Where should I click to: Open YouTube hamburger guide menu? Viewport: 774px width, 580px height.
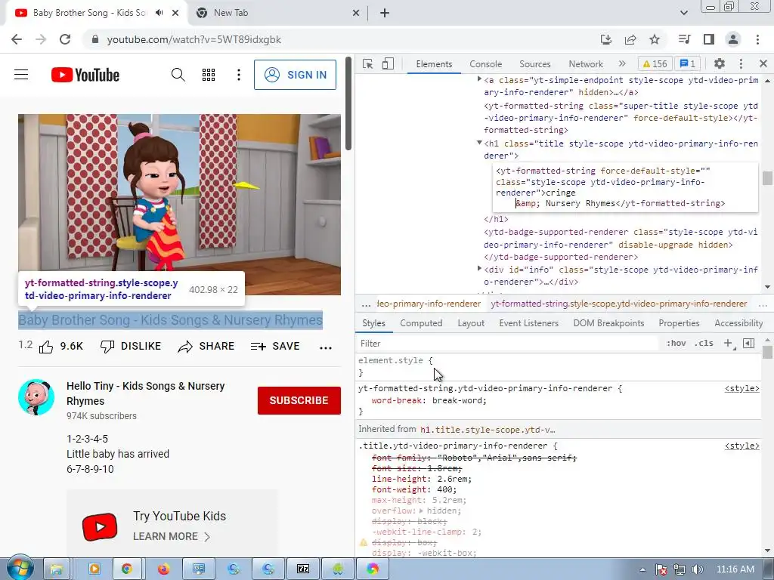[x=21, y=75]
